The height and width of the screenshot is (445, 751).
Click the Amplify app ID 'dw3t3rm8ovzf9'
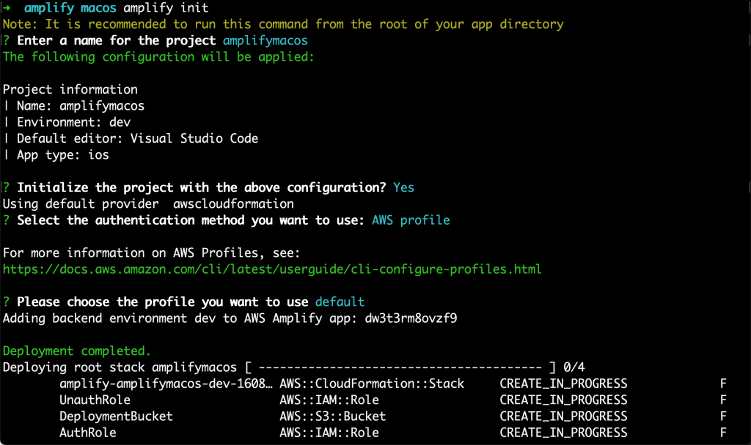tap(411, 318)
